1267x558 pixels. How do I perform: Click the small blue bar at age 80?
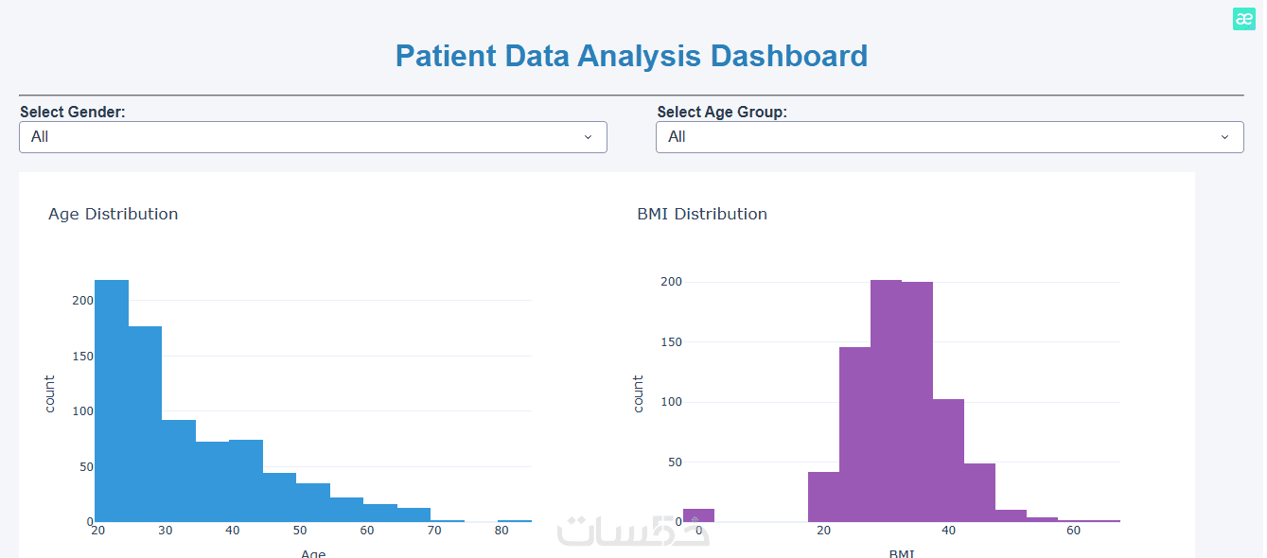(515, 520)
